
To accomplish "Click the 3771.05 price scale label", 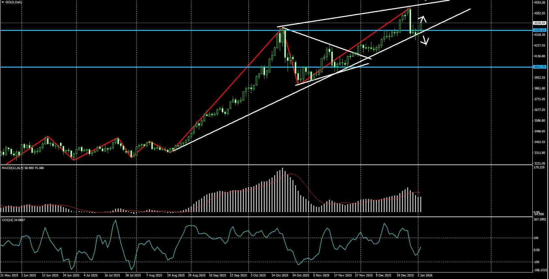I will coord(540,99).
